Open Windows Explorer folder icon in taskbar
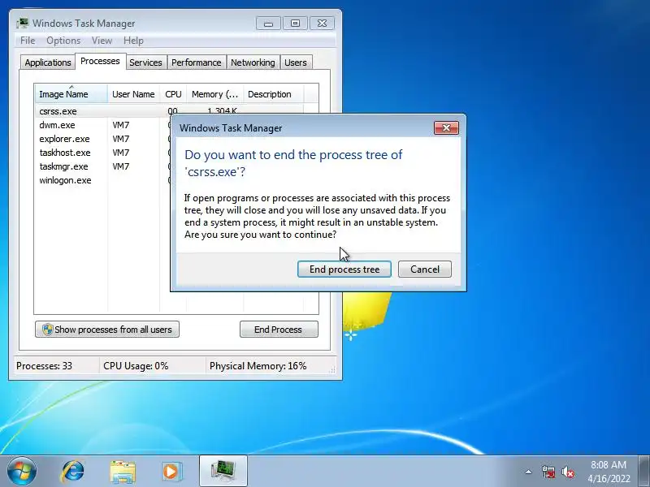Screen dimensions: 650x487 pyautogui.click(x=123, y=472)
